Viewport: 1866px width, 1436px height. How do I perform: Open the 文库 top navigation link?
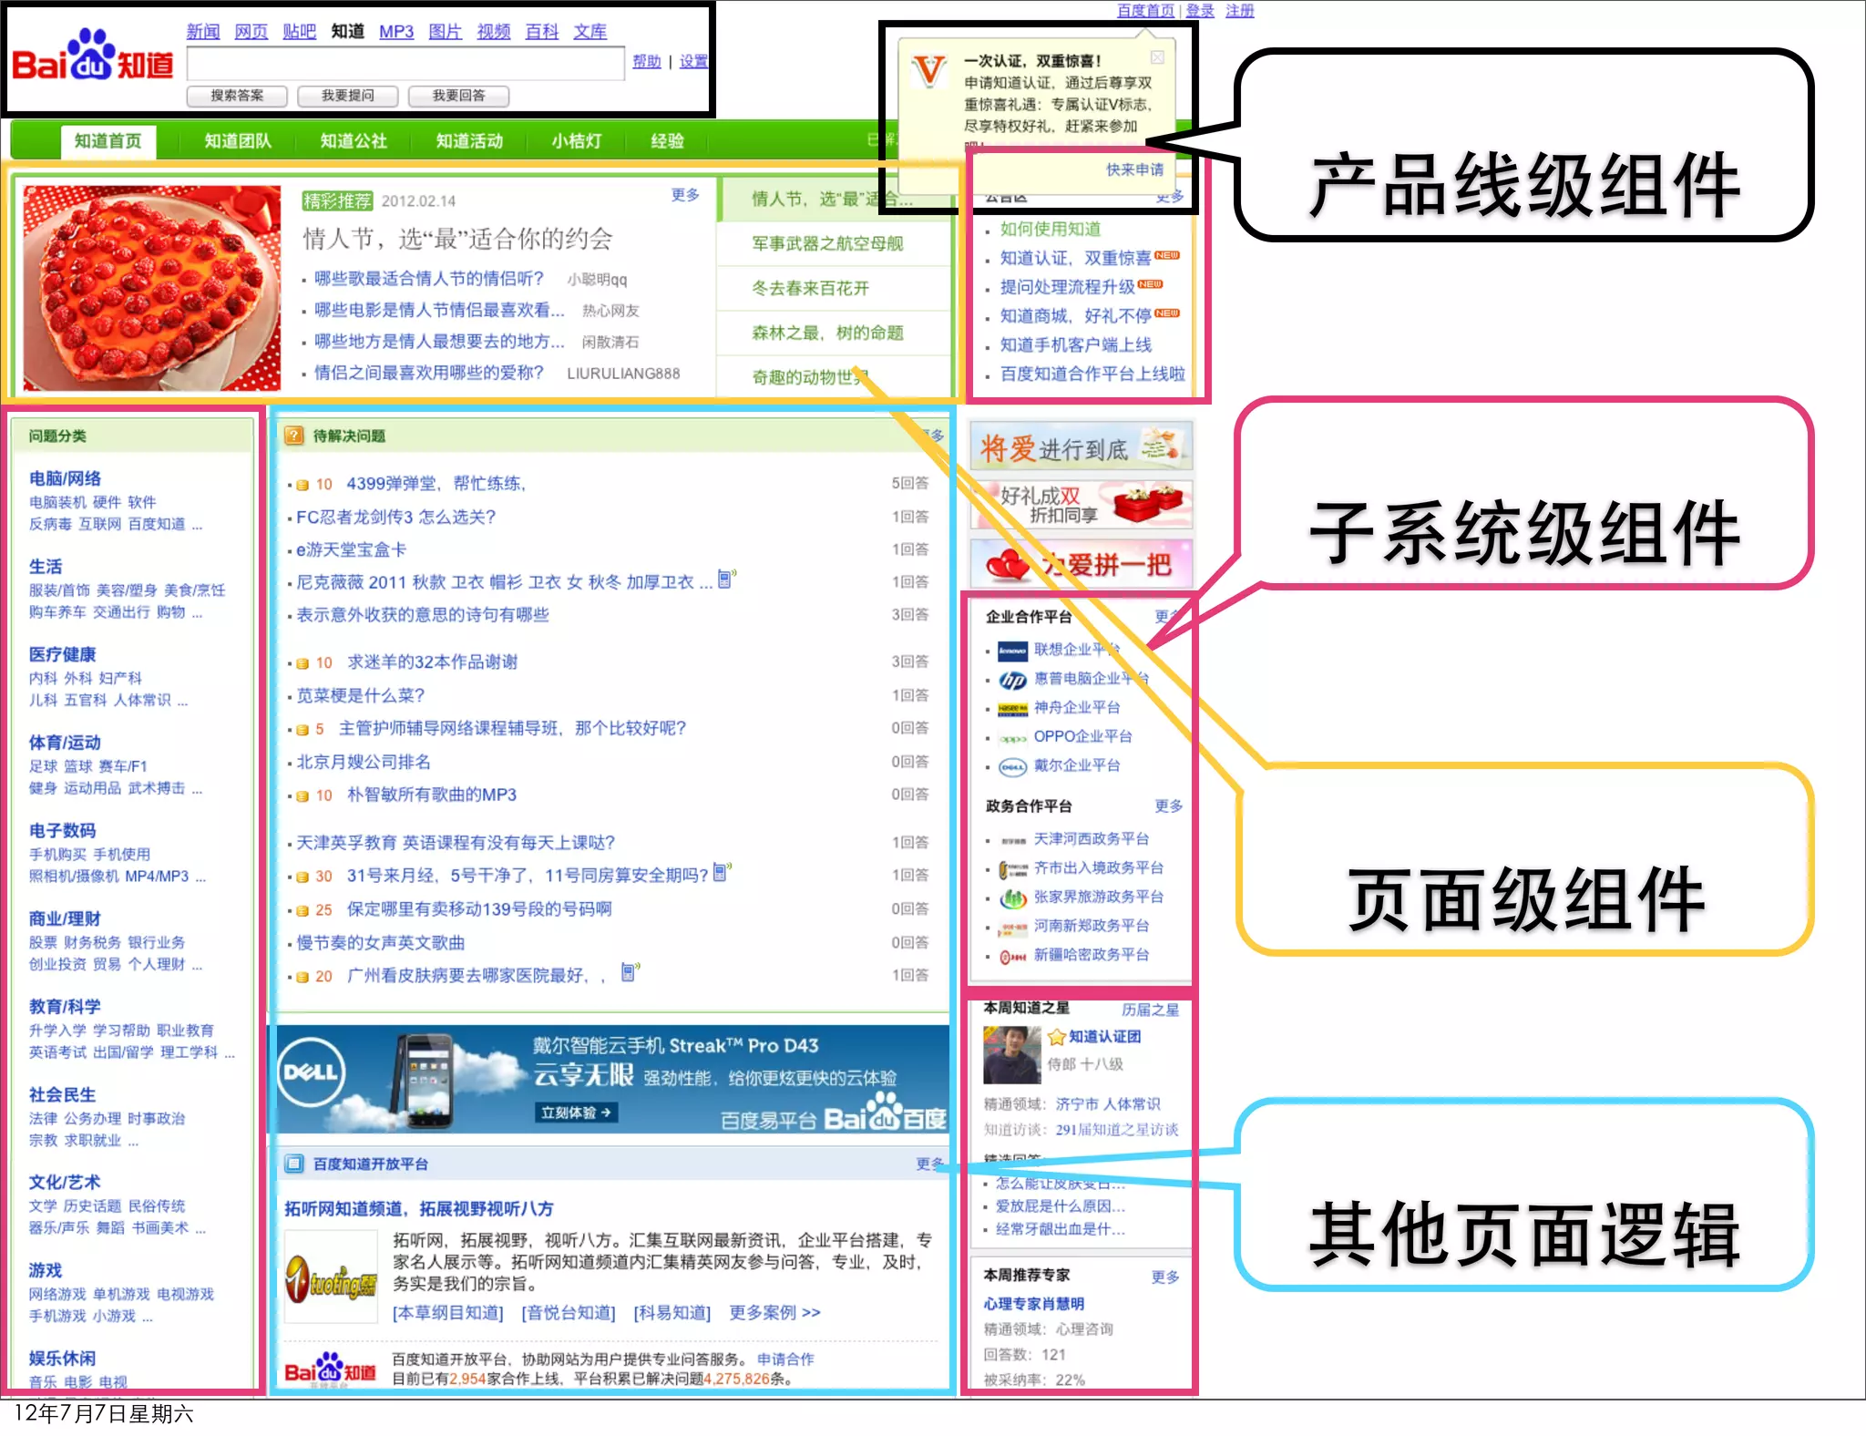click(590, 31)
